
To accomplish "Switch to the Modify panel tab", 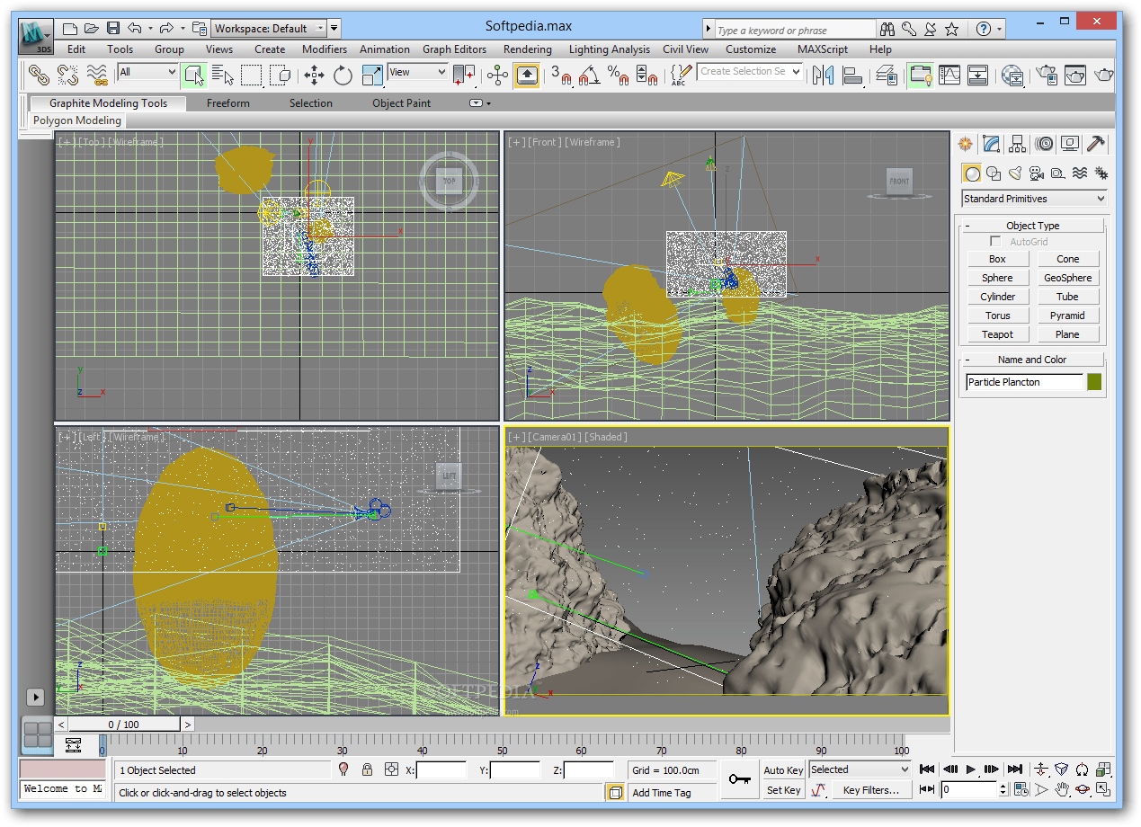I will (x=992, y=144).
